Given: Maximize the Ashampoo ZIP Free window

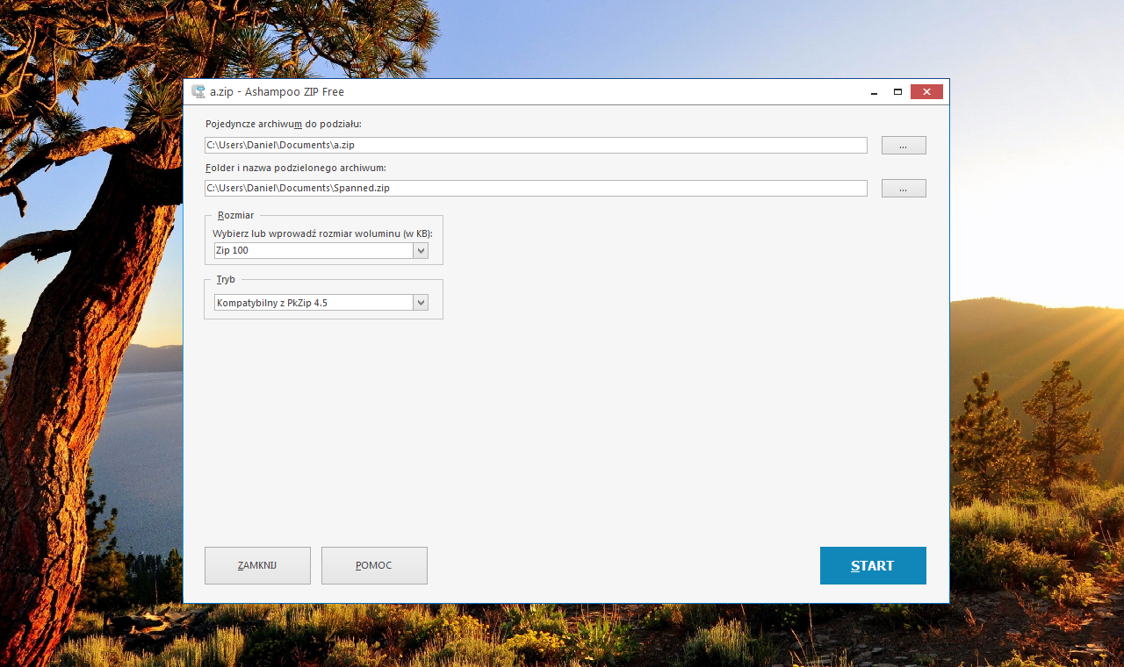Looking at the screenshot, I should tap(897, 92).
